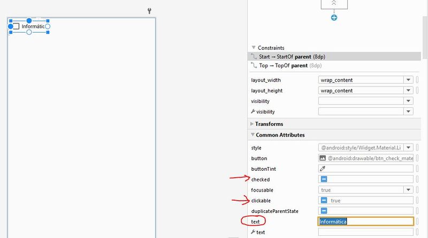428x238 pixels.
Task: Collapse the Constraints section
Action: (x=253, y=47)
